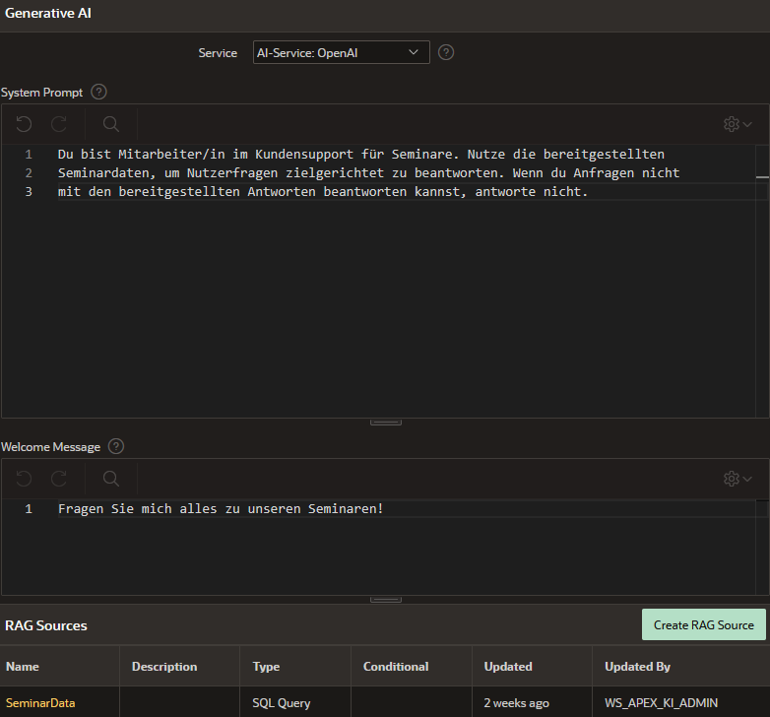Click the System Prompt editor vertical scrollbar
Screen dimensions: 770x717
762,281
